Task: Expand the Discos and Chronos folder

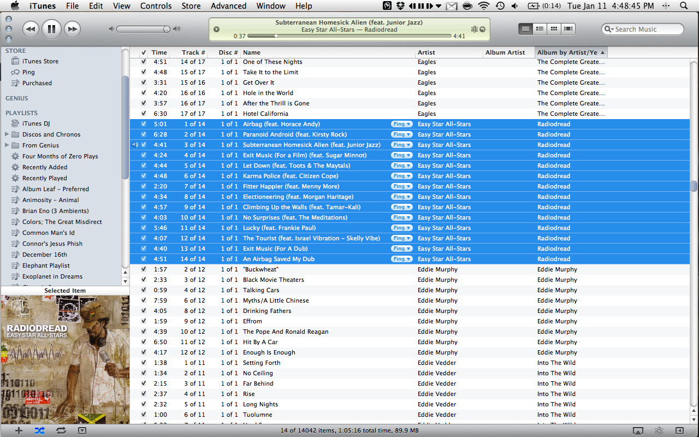Action: pyautogui.click(x=7, y=134)
